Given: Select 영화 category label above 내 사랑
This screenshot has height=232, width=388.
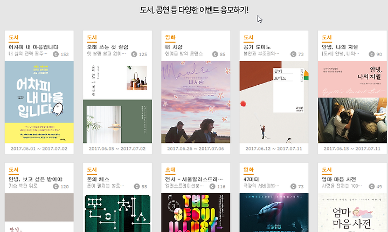Looking at the screenshot, I should tap(170, 37).
